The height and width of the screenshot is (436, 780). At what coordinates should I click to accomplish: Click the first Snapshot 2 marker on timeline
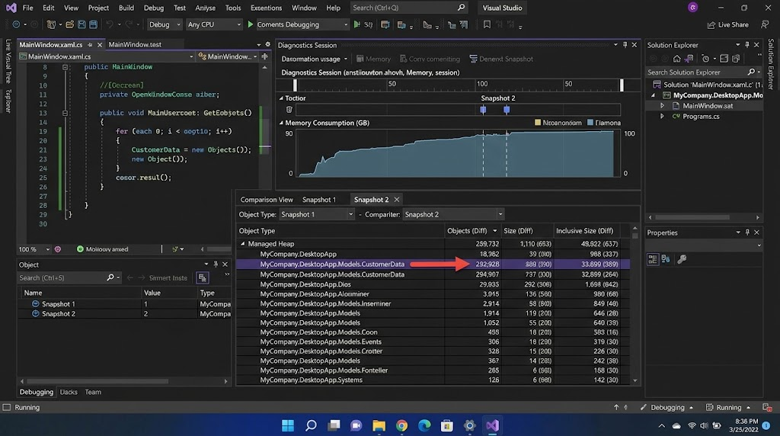click(x=483, y=110)
